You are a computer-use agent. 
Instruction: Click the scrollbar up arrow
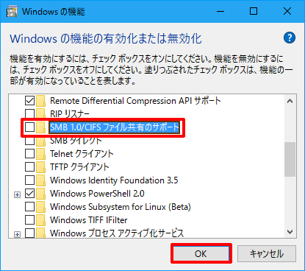(x=290, y=101)
